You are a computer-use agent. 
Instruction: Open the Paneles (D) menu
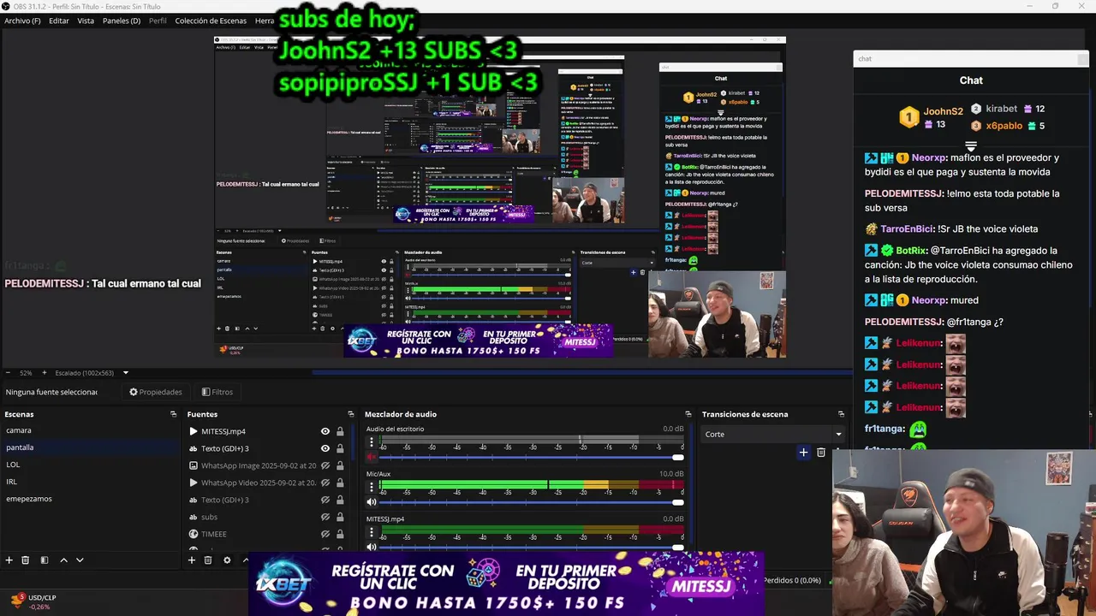tap(122, 21)
